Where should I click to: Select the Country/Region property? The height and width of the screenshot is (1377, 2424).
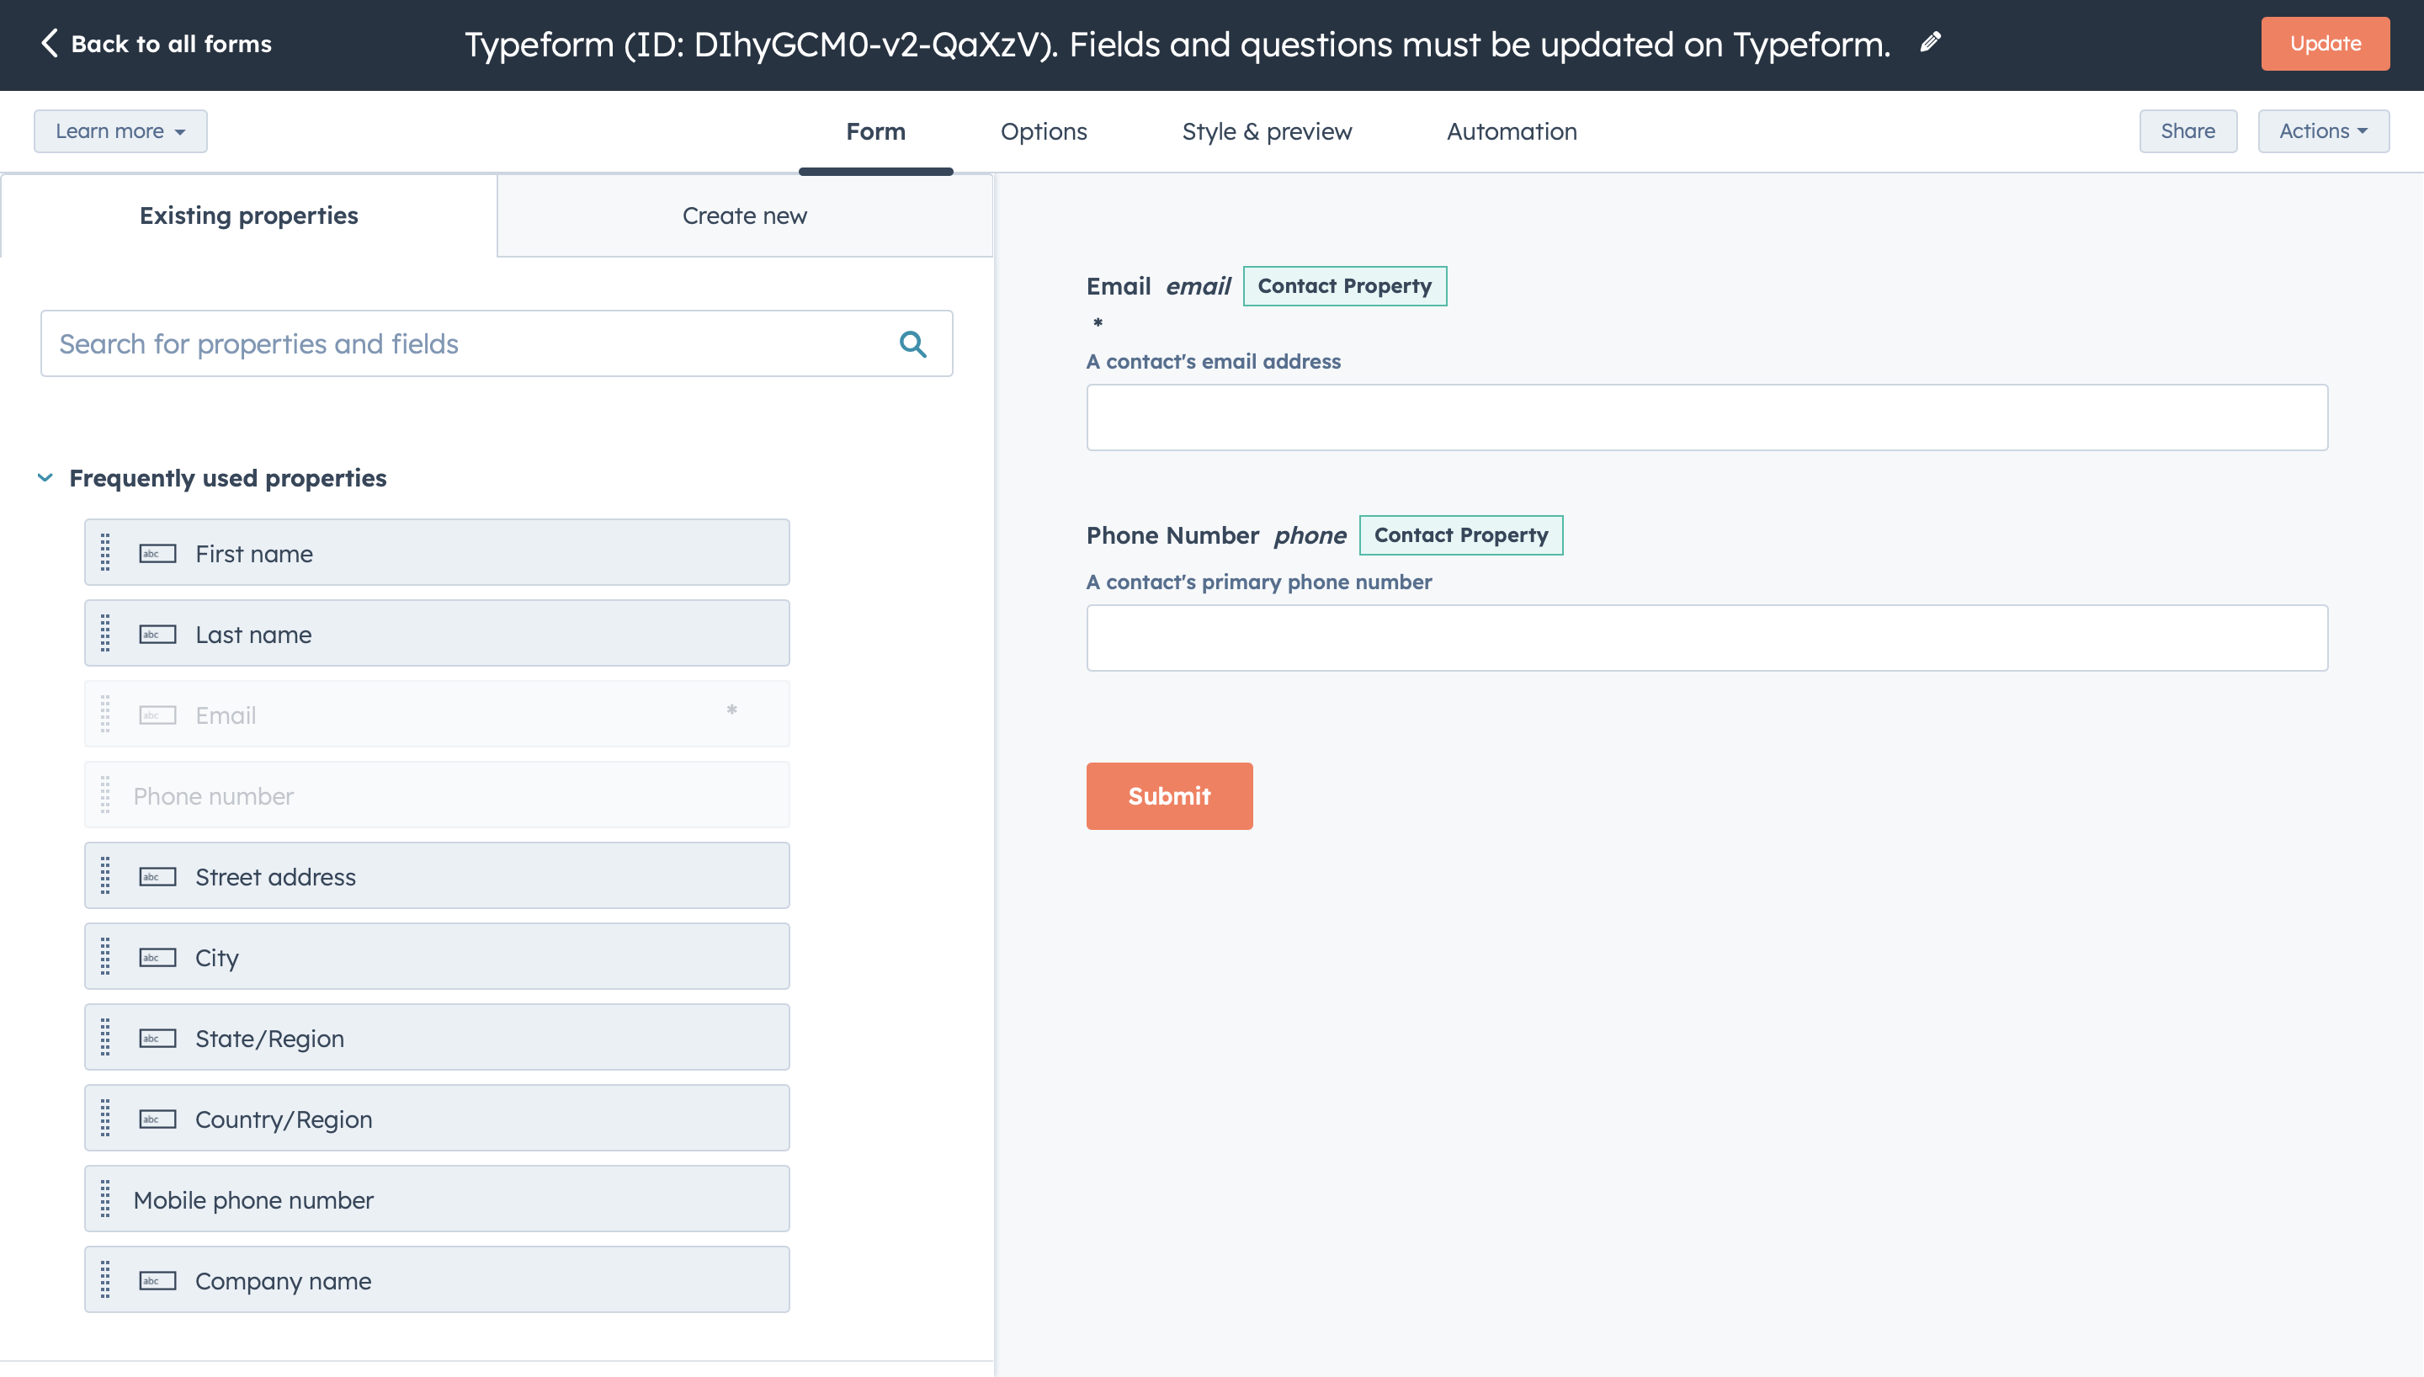(437, 1118)
